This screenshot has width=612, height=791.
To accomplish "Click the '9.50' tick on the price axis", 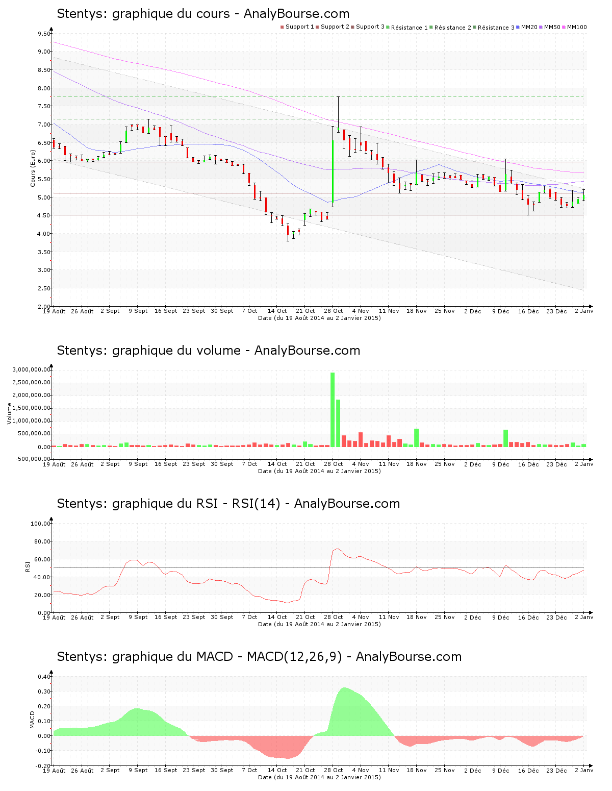I will (x=44, y=34).
